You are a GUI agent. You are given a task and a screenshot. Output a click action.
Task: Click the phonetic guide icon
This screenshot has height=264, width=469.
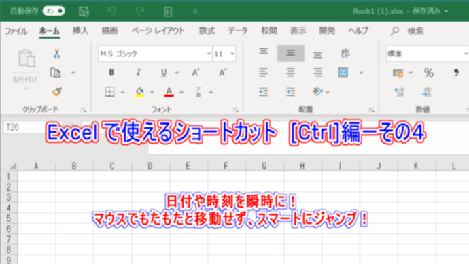coord(198,92)
